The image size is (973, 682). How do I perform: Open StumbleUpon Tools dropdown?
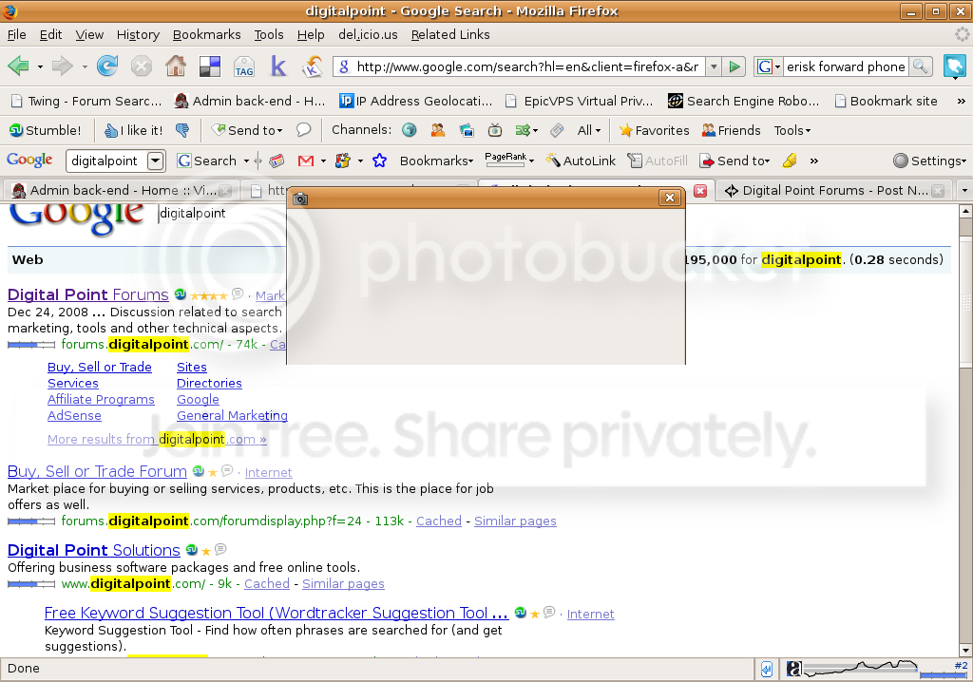pos(792,130)
